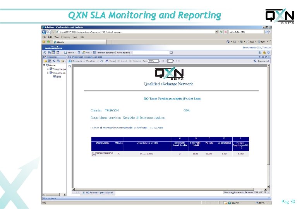Toggle the left panel collapse icon beside report
Image resolution: width=302 pixels, height=209 pixels.
click(70, 67)
